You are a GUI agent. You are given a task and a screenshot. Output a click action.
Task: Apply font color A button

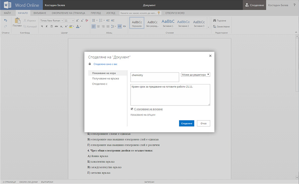(x=78, y=26)
